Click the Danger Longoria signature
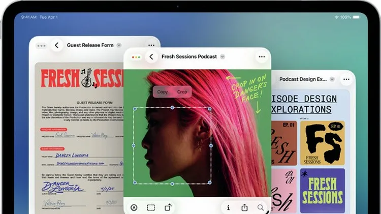The image size is (381, 214). point(63,187)
